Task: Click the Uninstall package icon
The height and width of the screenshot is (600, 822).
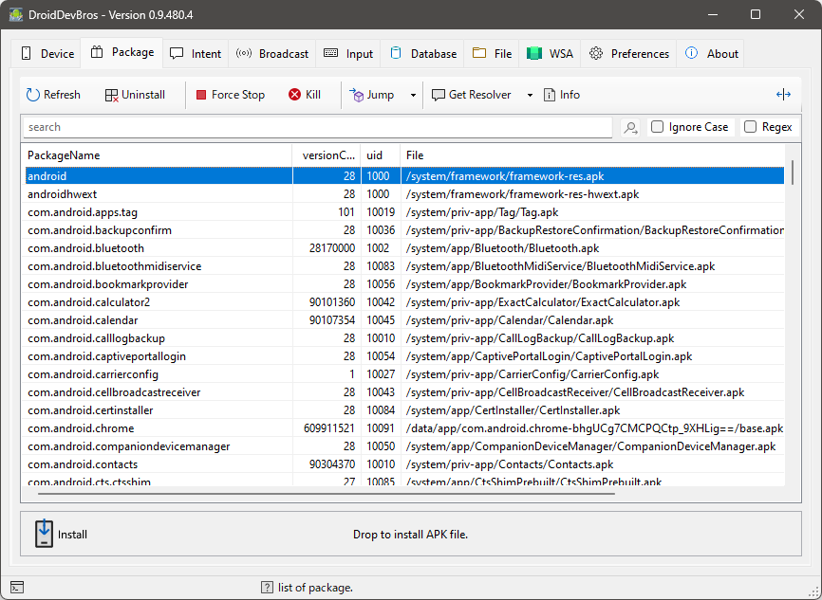Action: [x=111, y=96]
